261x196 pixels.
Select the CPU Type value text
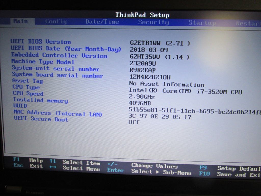(185, 91)
